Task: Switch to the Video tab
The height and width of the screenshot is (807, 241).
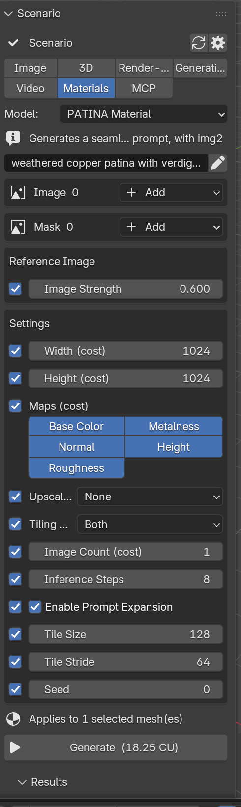Action: pos(30,88)
